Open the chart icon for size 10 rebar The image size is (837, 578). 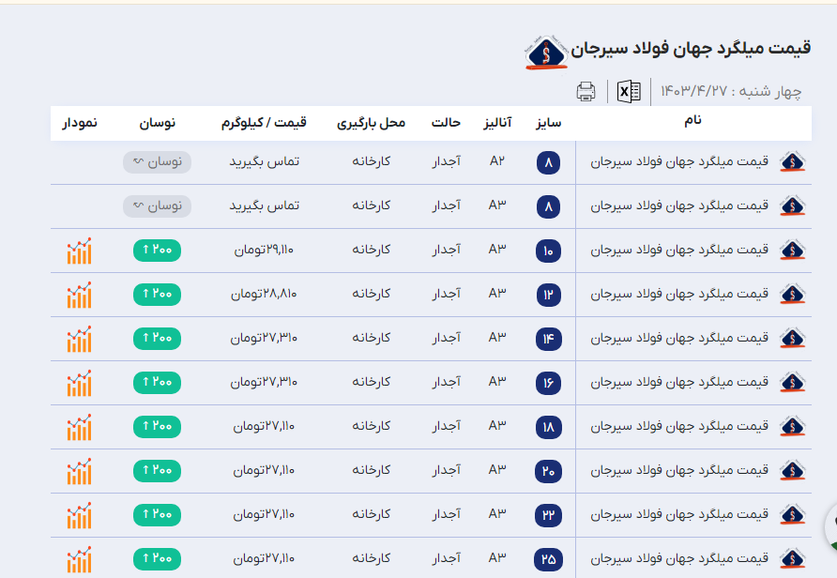79,251
